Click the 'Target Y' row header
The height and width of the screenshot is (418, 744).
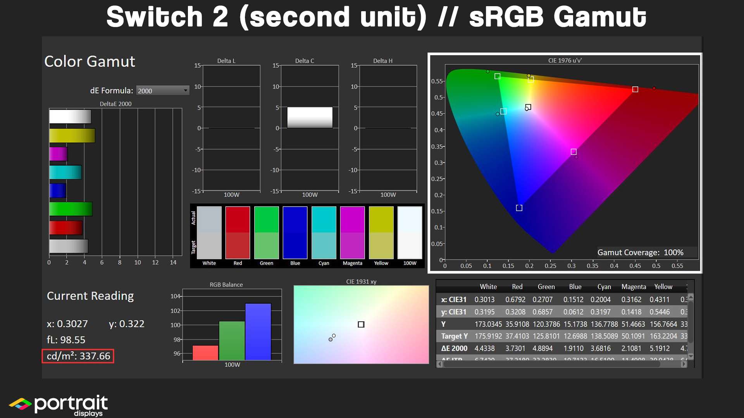pos(454,336)
